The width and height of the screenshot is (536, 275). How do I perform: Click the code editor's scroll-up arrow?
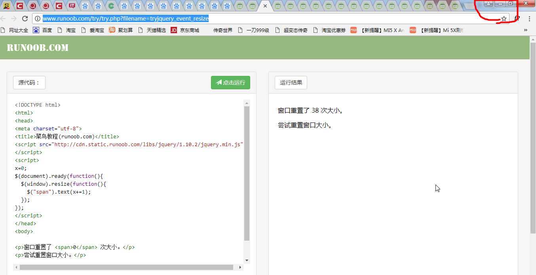pos(247,103)
